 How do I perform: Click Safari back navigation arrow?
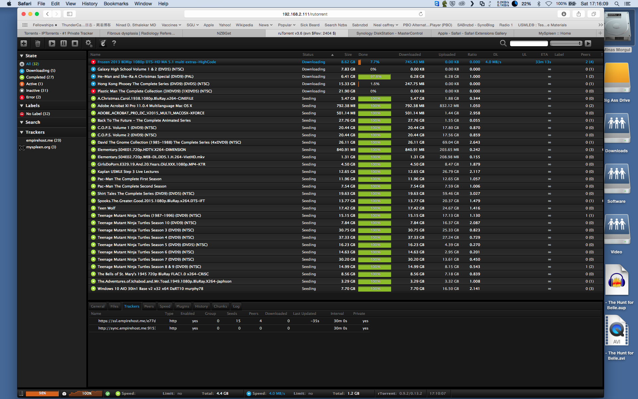(48, 14)
